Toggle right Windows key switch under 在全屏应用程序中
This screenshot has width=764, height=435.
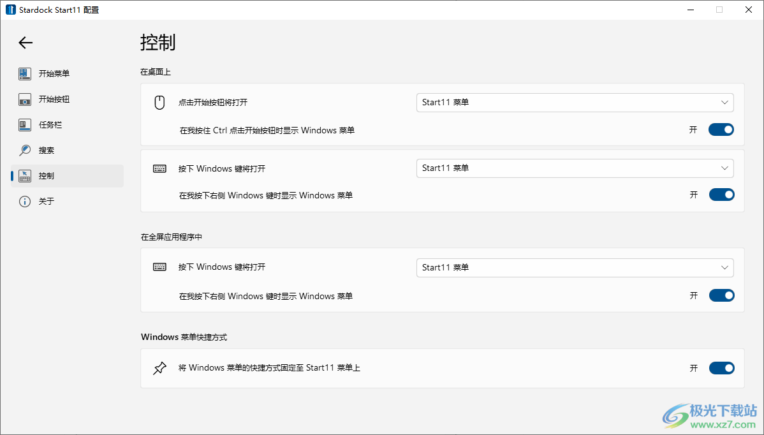[721, 296]
